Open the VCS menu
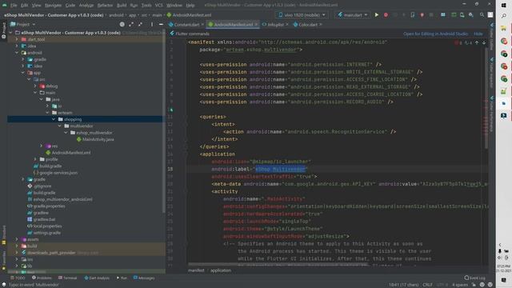This screenshot has width=512, height=288. point(158,6)
